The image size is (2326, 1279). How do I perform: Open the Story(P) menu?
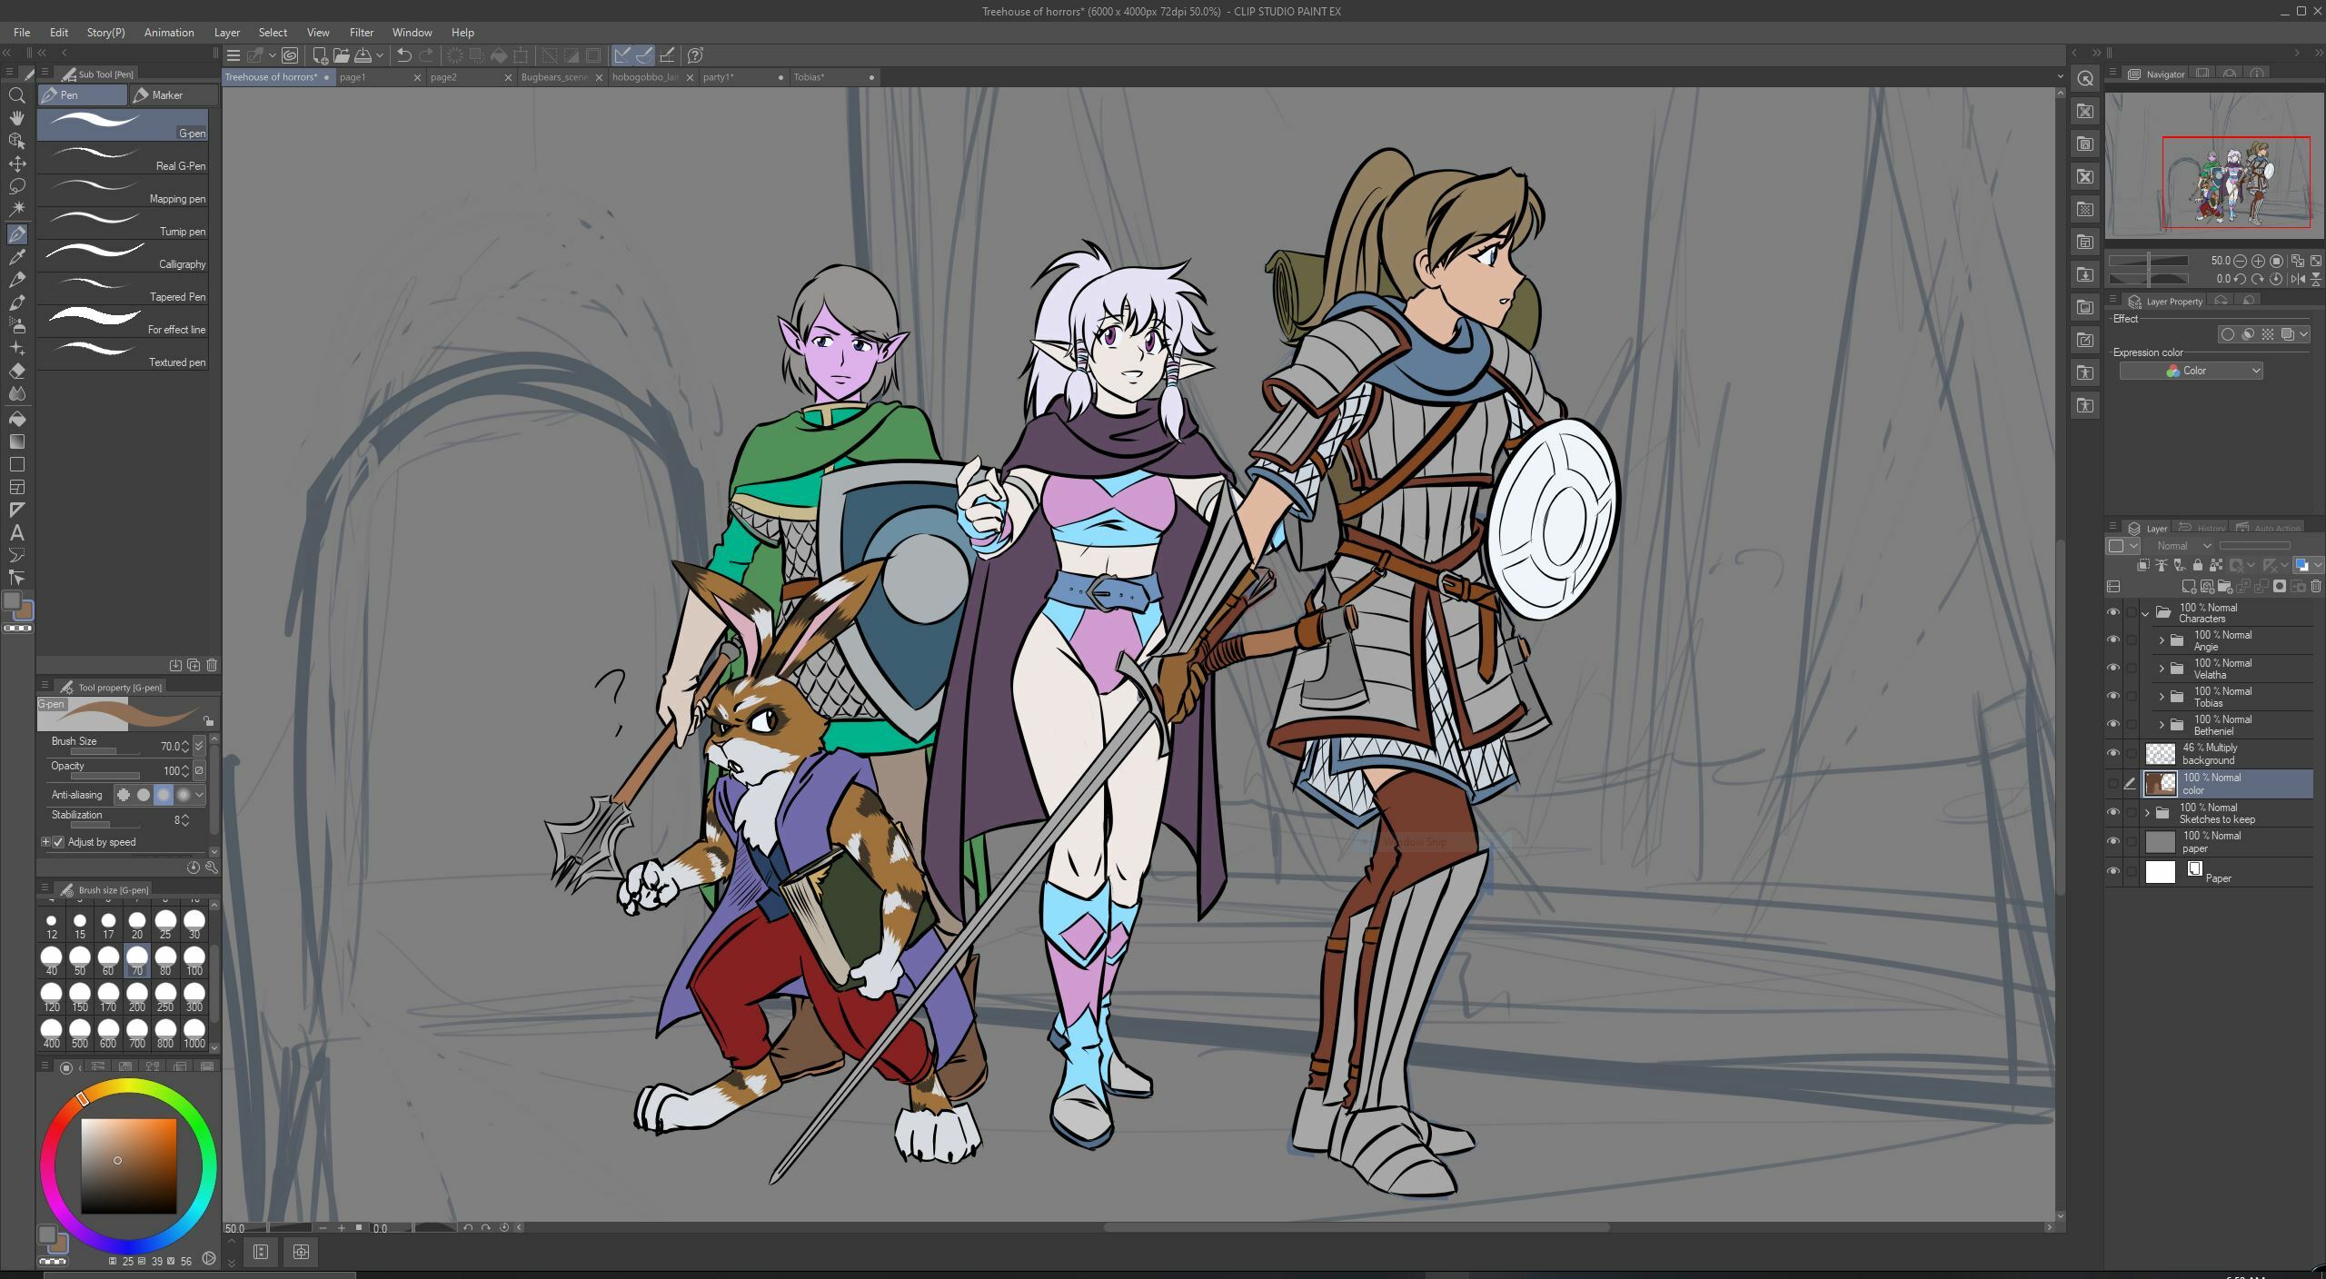[x=105, y=32]
